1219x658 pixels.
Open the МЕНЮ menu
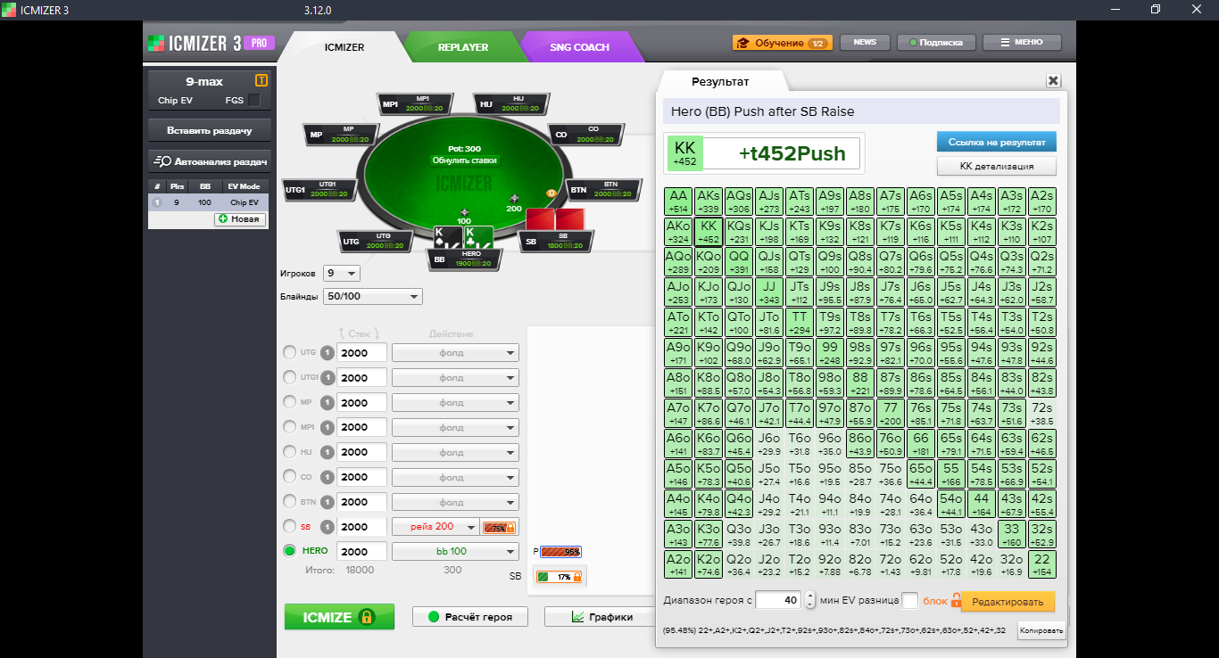(x=1022, y=42)
